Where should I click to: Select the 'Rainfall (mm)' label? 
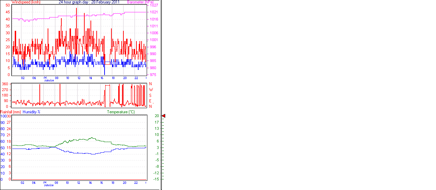11,112
